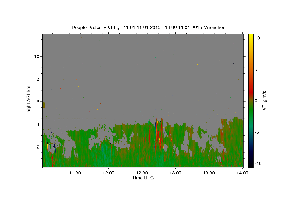Click the black bottom of the colorbar

click(251, 165)
